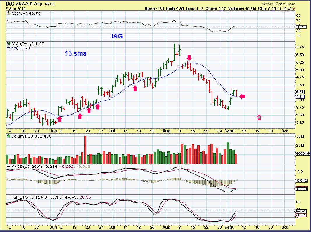
Task: Click the Full STO legend line icon
Action: pyautogui.click(x=8, y=197)
